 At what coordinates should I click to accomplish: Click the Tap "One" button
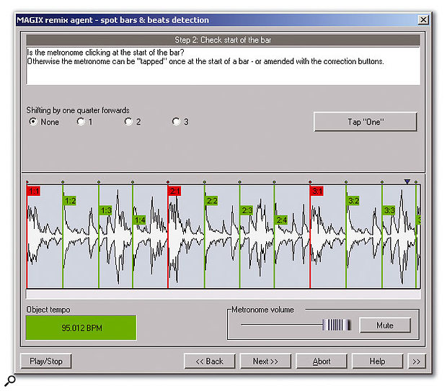tap(366, 122)
